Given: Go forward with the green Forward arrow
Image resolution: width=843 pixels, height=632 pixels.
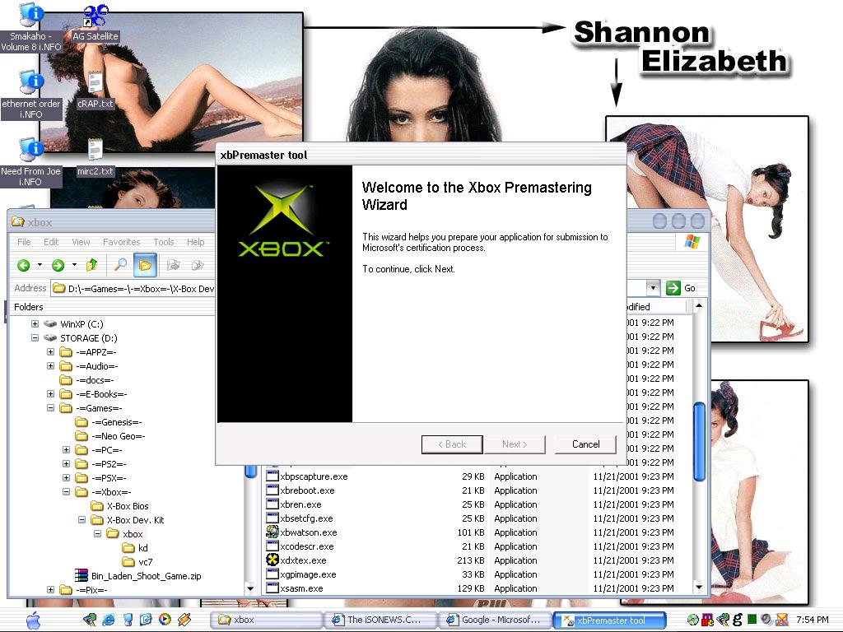Looking at the screenshot, I should click(58, 265).
